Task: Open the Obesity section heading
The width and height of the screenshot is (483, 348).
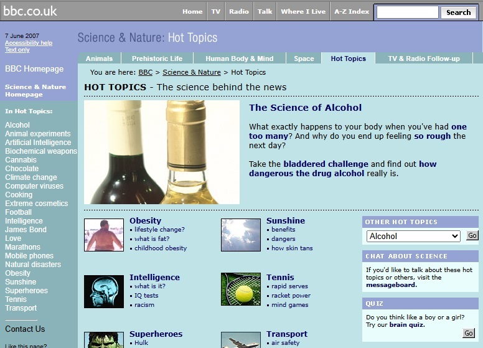Action: (x=146, y=220)
